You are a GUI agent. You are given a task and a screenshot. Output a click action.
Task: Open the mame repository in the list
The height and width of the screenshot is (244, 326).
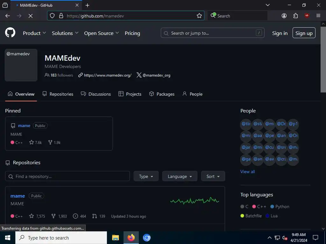(18, 196)
